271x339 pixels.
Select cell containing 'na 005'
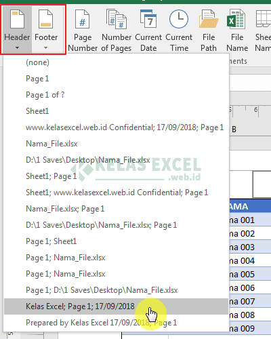250,275
